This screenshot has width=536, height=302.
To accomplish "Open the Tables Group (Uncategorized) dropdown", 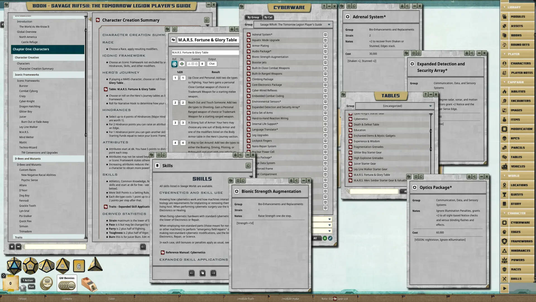I will click(430, 106).
